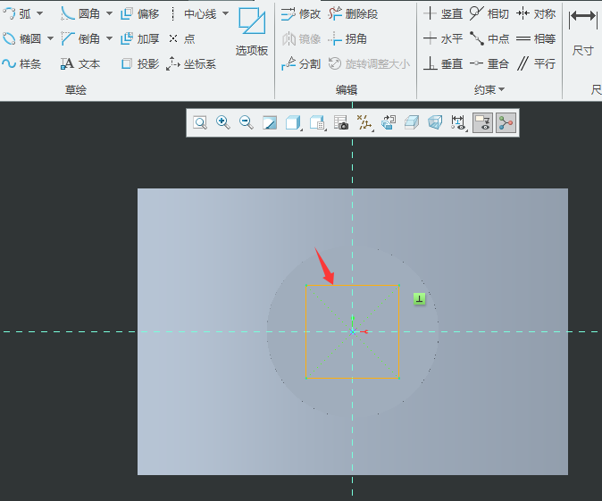The width and height of the screenshot is (602, 501).
Task: Apply the 平行 (parallel) constraint
Action: [536, 63]
